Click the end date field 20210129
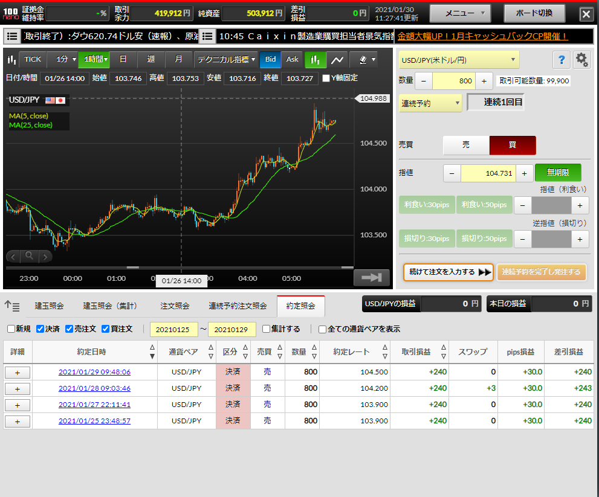This screenshot has height=497, width=599. (232, 330)
